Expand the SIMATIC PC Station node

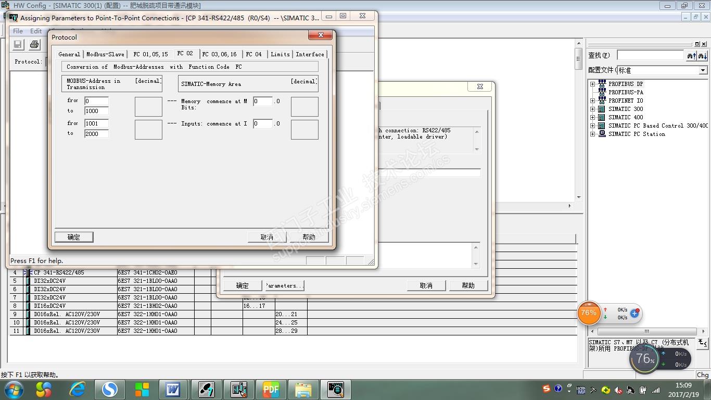click(x=592, y=134)
